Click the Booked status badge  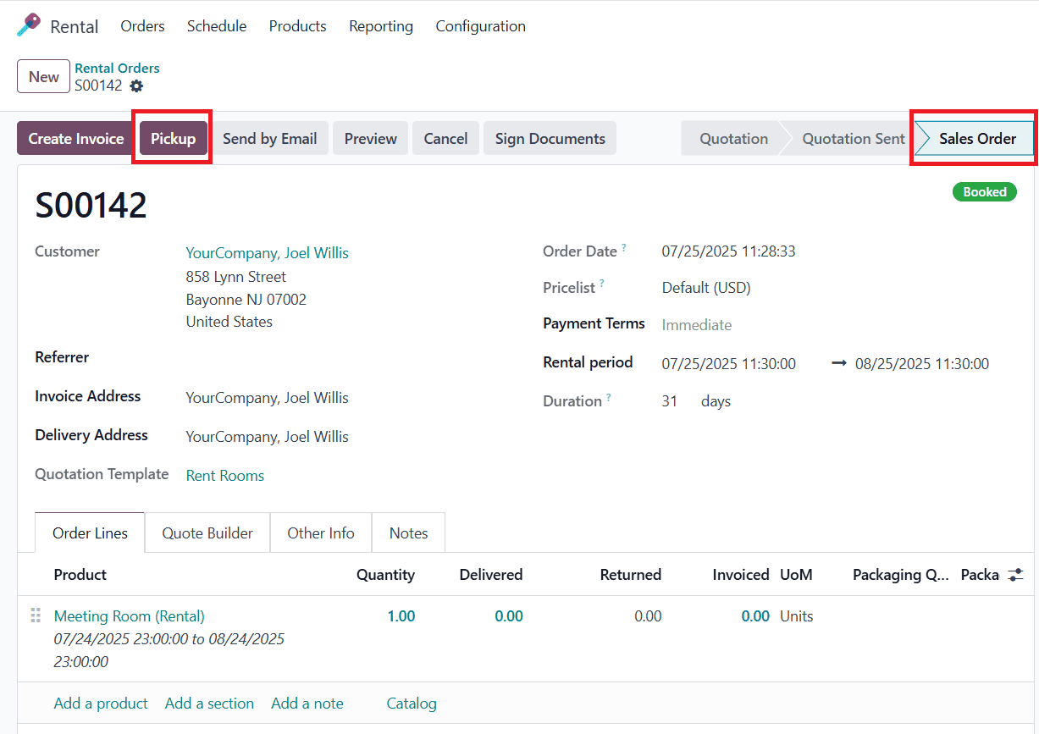point(985,192)
